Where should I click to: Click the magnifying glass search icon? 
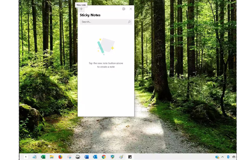[x=129, y=22]
